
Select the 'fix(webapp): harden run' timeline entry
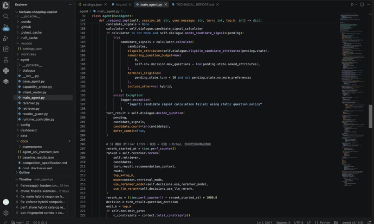[42, 186]
